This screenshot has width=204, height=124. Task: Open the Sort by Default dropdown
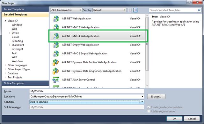coord(110,10)
